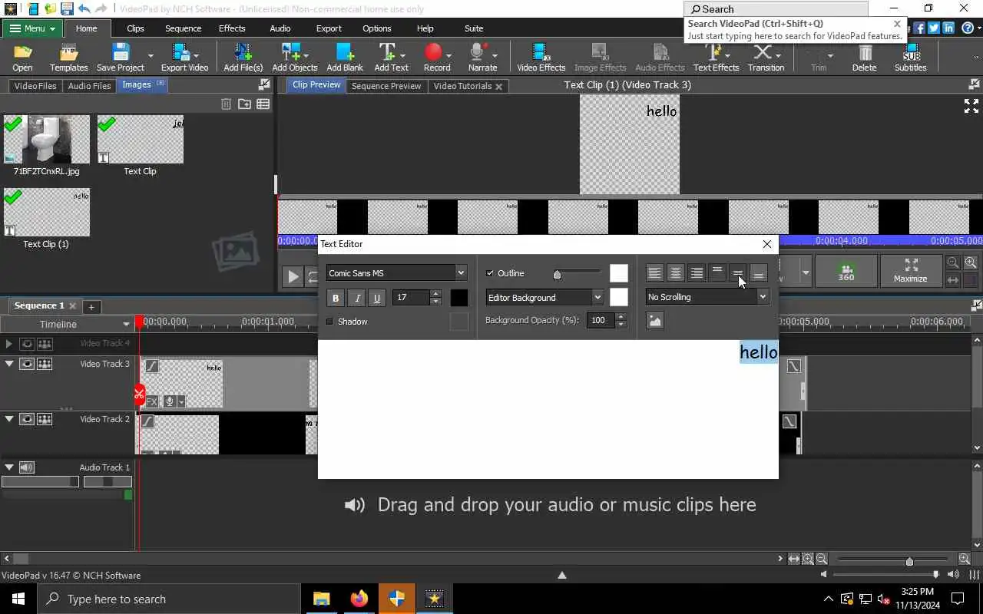Center align text in Text Editor
The width and height of the screenshot is (983, 614).
coord(675,272)
